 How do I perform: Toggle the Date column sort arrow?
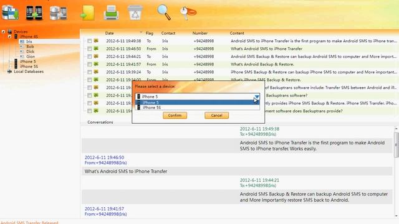pos(141,32)
